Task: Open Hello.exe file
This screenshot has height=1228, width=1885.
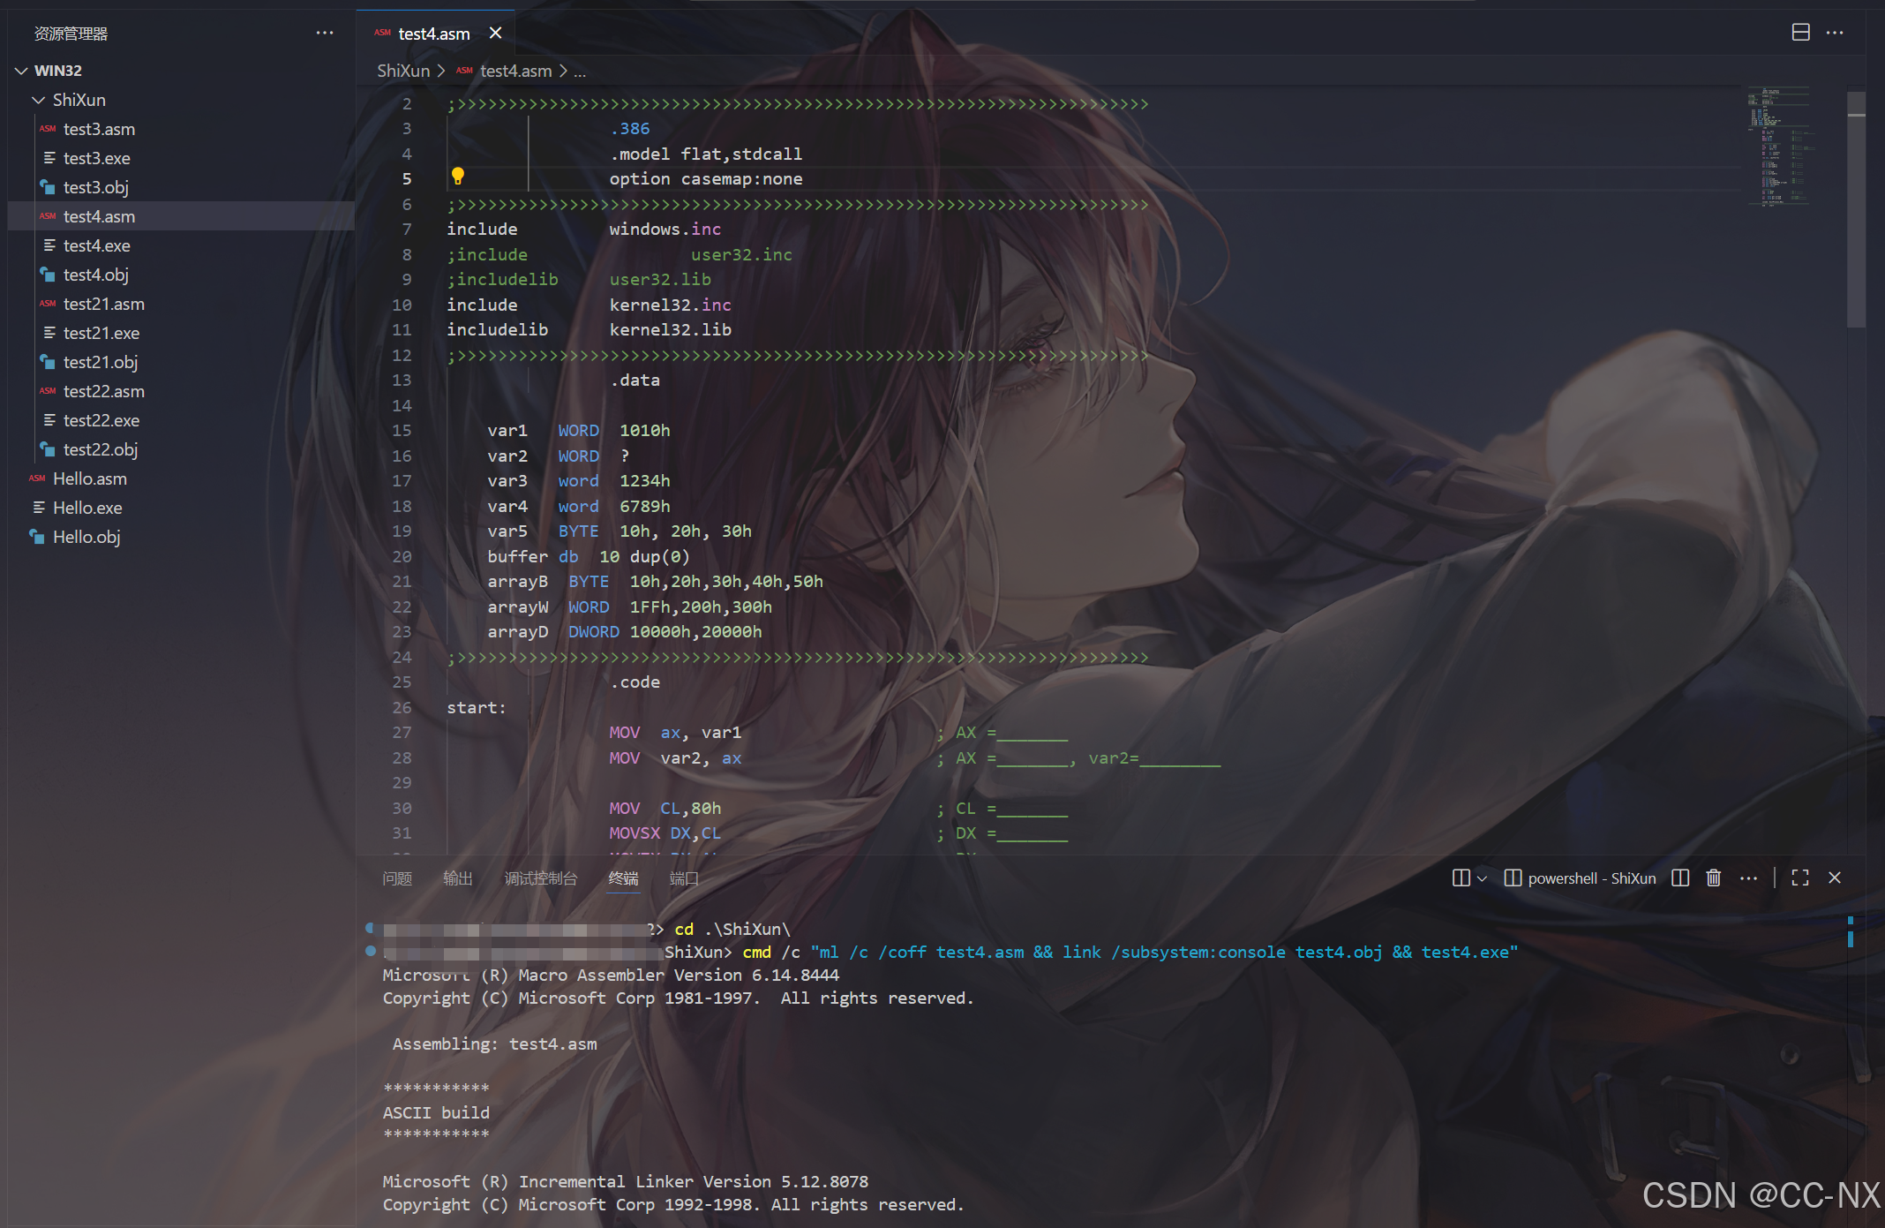Action: pos(181,508)
